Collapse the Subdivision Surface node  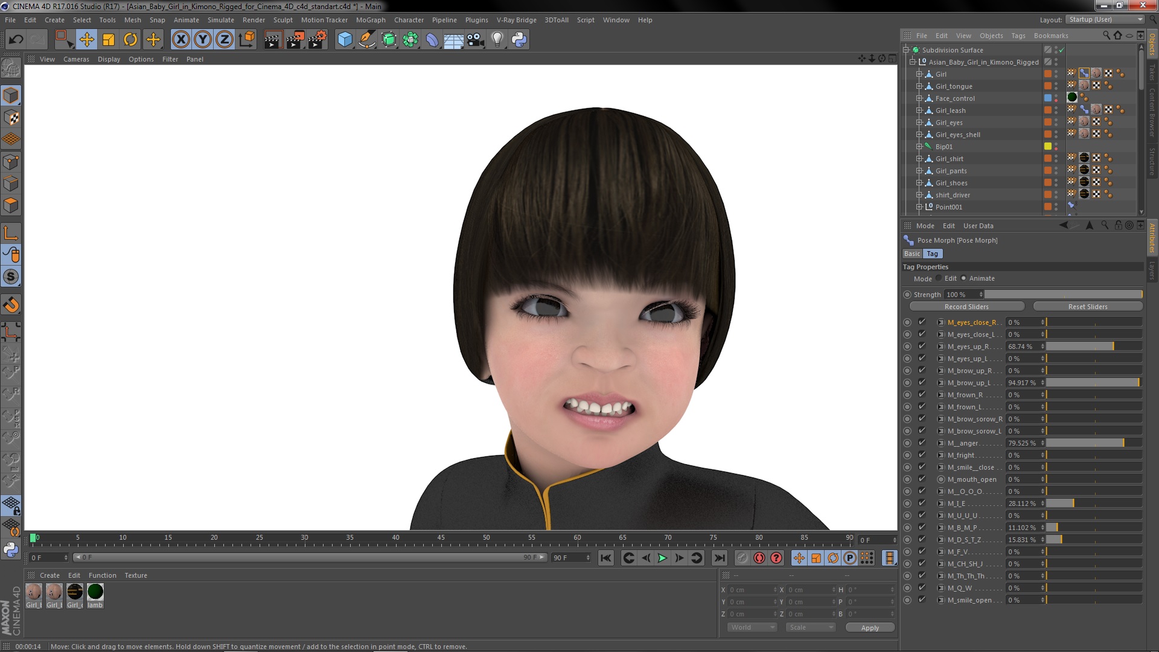pos(906,50)
